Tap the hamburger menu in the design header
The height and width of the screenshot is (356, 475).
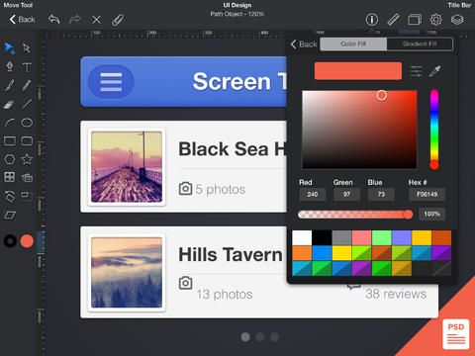coord(111,82)
